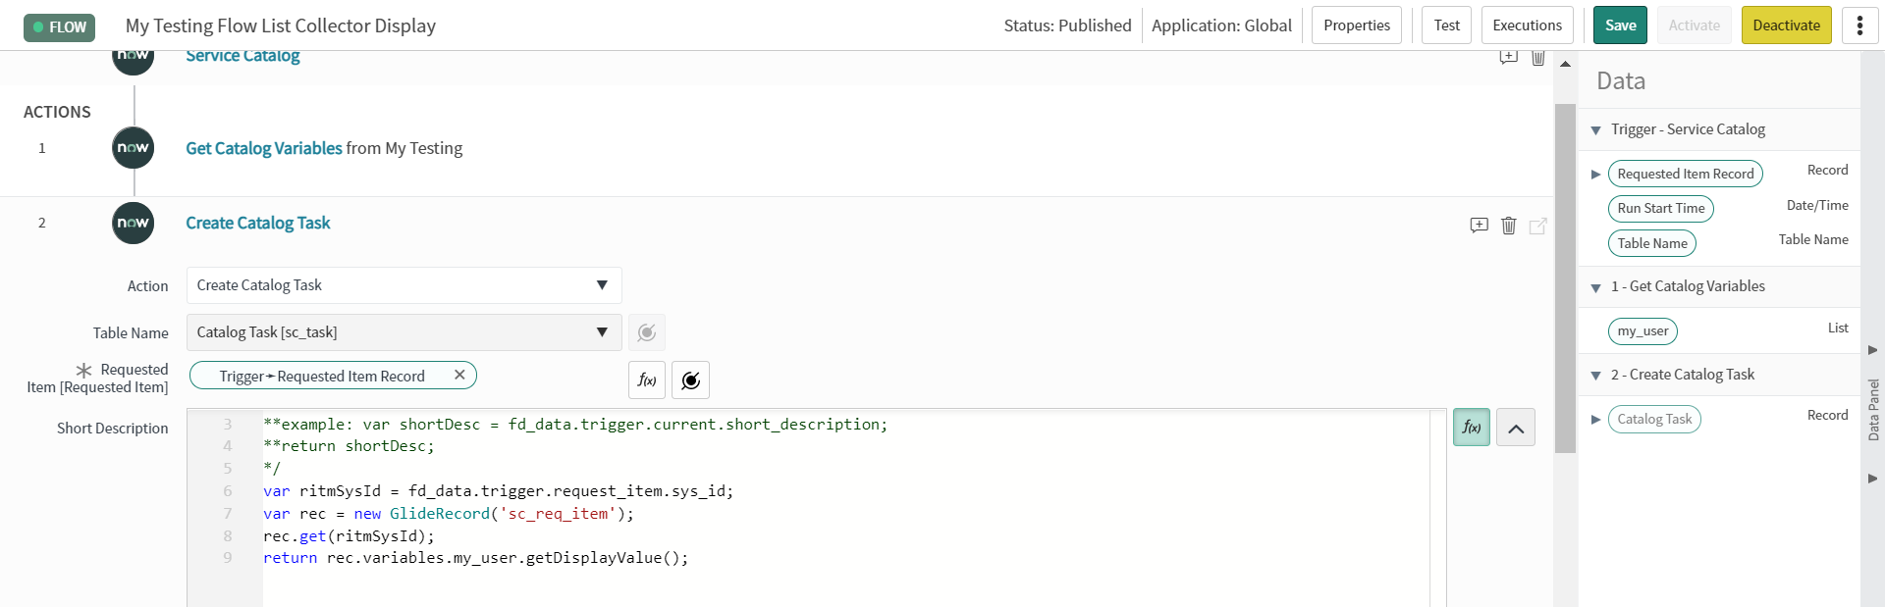The height and width of the screenshot is (607, 1885).
Task: Deactivate the flow
Action: [x=1786, y=25]
